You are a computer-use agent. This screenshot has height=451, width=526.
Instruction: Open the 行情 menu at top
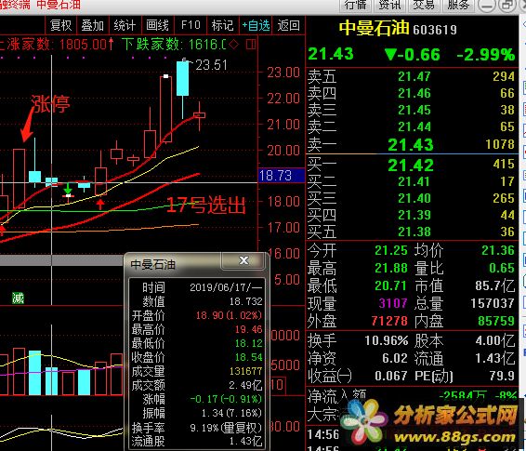(x=356, y=5)
